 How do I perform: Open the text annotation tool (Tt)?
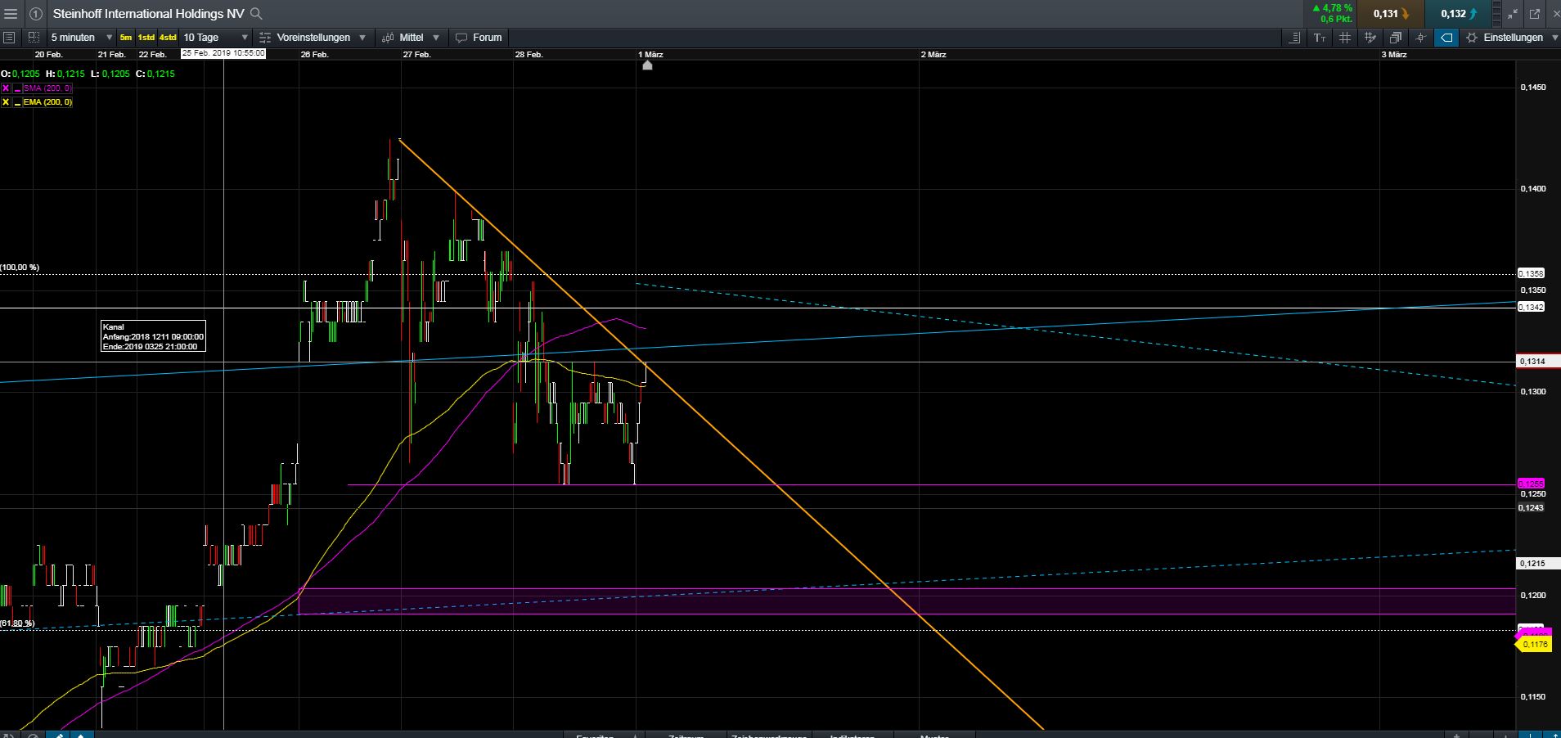click(x=1320, y=38)
